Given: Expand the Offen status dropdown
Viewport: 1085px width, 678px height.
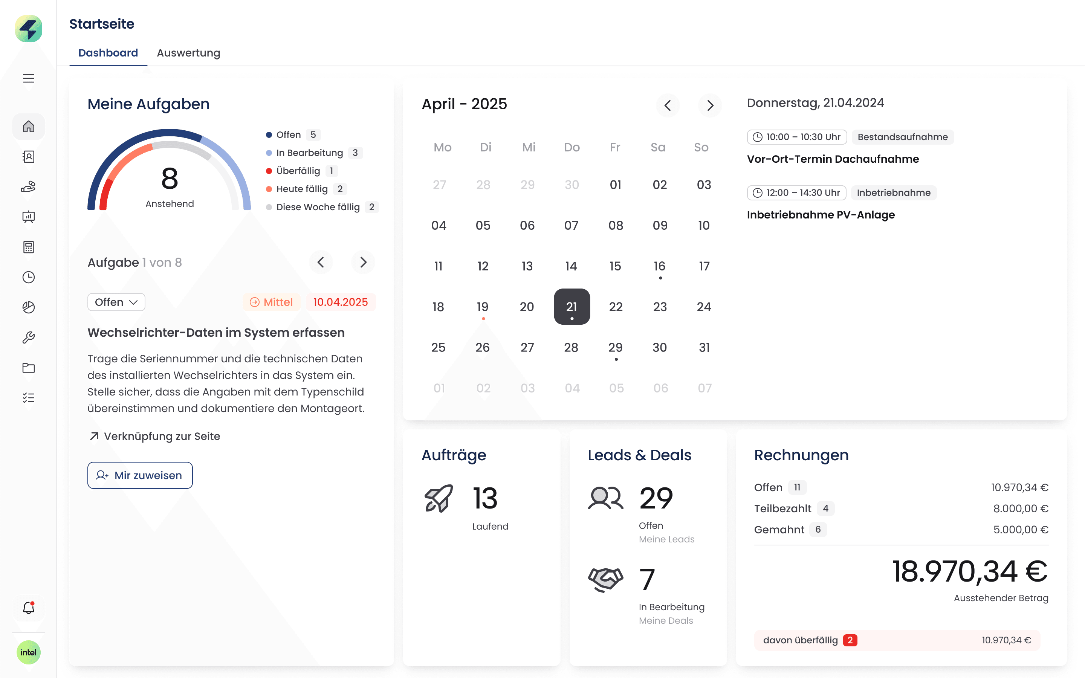Looking at the screenshot, I should [x=116, y=302].
